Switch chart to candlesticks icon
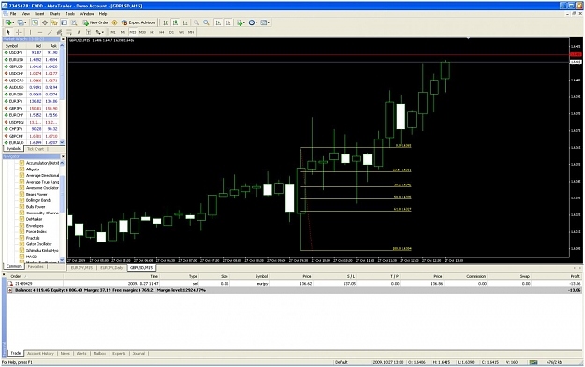Screen dimensions: 585x367 pos(175,22)
